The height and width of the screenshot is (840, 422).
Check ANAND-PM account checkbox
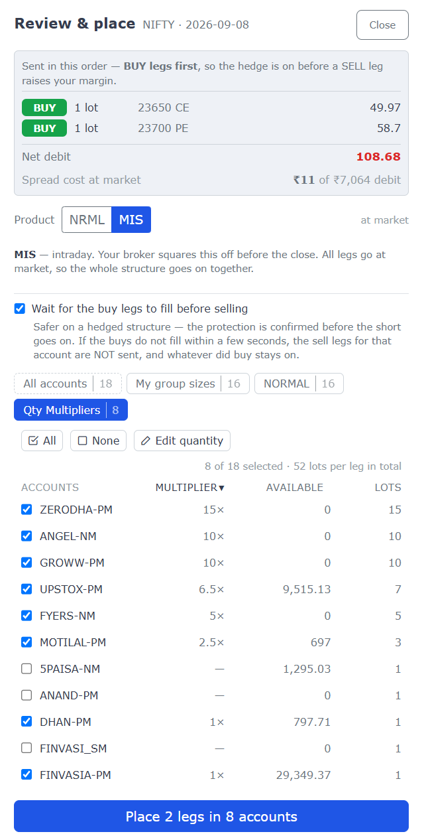26,695
